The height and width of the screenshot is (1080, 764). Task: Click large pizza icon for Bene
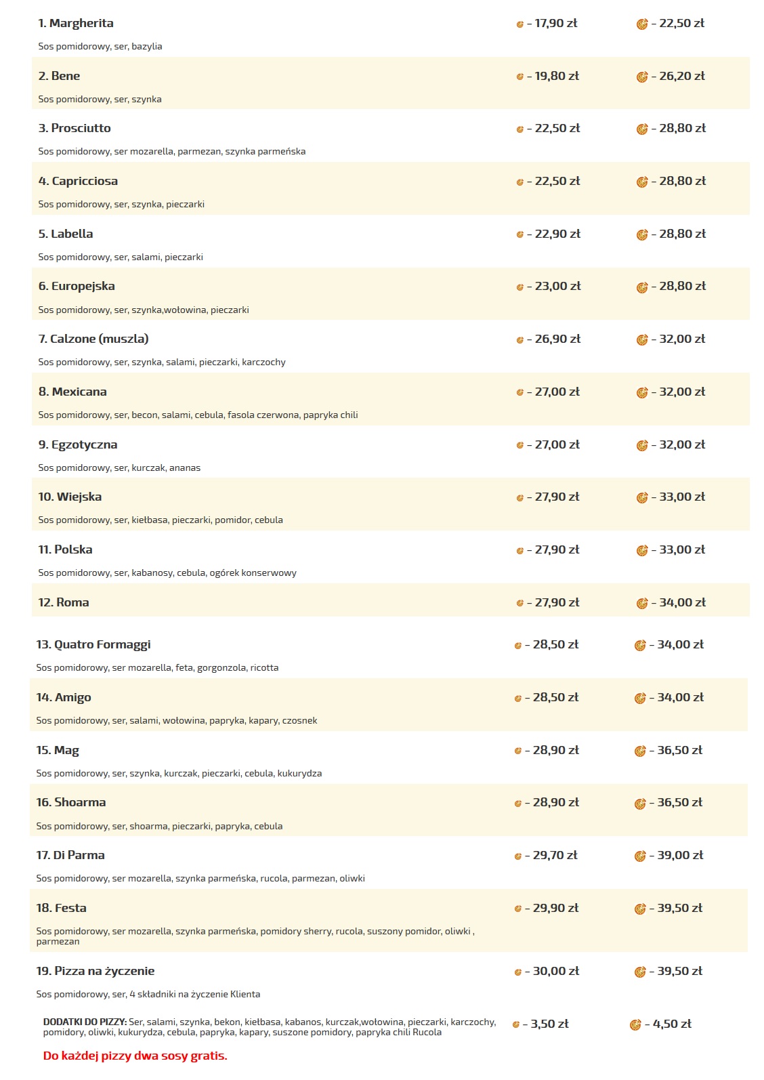point(642,77)
